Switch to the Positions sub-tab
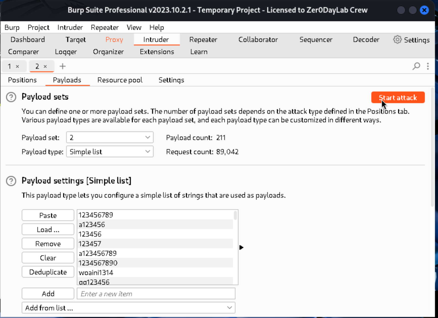This screenshot has width=438, height=318. (x=22, y=80)
